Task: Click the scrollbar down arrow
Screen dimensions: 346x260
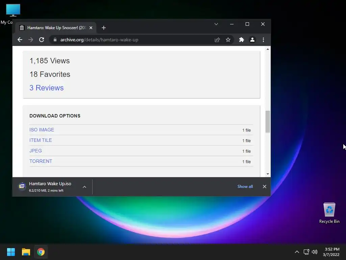Action: 268,174
